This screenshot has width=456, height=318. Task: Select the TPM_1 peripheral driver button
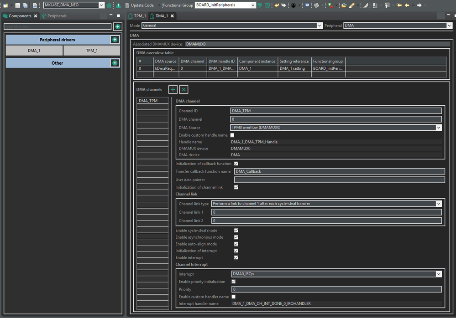pos(92,51)
